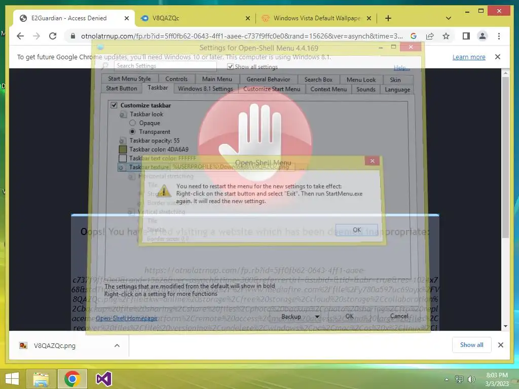The height and width of the screenshot is (389, 519).
Task: Click Taskbar color 4DA6A9 swatch
Action: (x=123, y=149)
